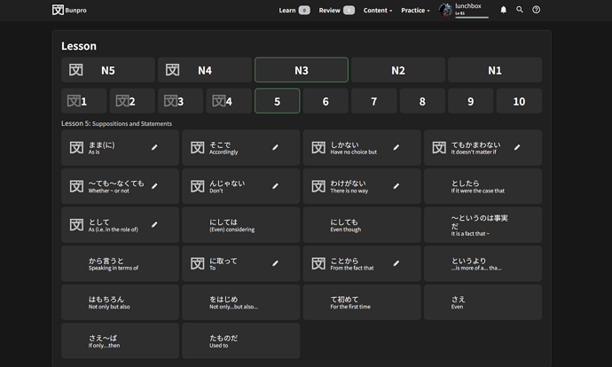Screen dimensions: 612x367
Task: Open the さえ〜ば grammar card
Action: tap(121, 341)
